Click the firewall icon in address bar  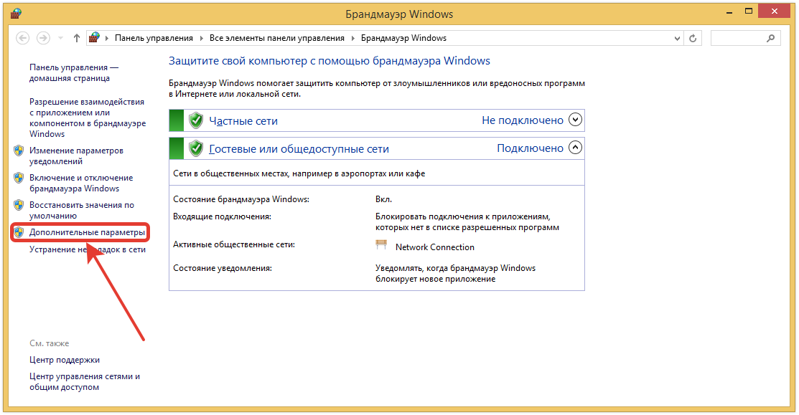click(x=94, y=38)
